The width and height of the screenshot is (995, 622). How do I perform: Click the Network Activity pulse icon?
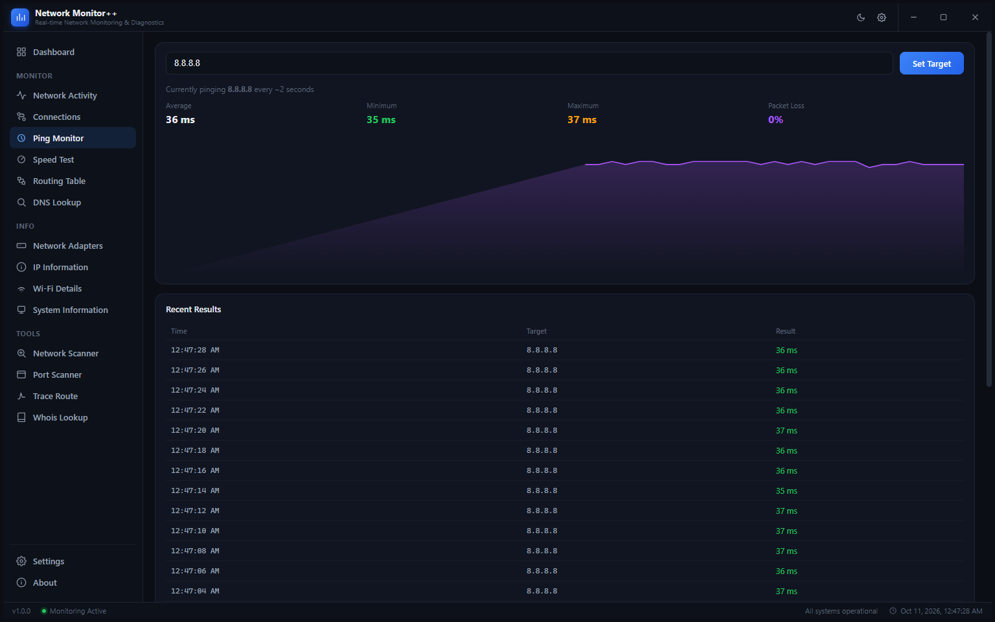tap(21, 95)
